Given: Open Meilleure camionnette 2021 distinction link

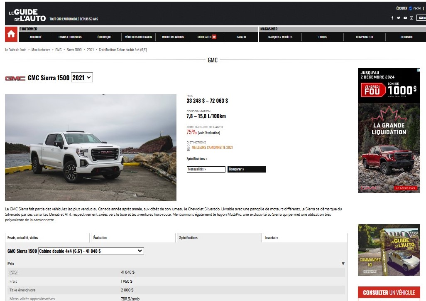Looking at the screenshot, I should (x=212, y=148).
